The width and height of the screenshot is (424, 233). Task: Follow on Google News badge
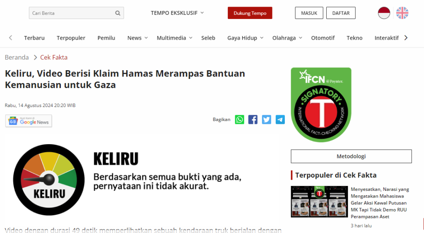pyautogui.click(x=29, y=121)
